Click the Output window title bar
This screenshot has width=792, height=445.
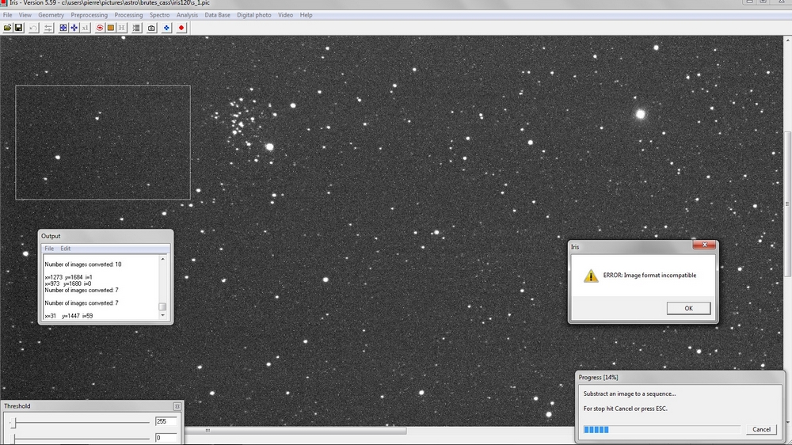105,236
